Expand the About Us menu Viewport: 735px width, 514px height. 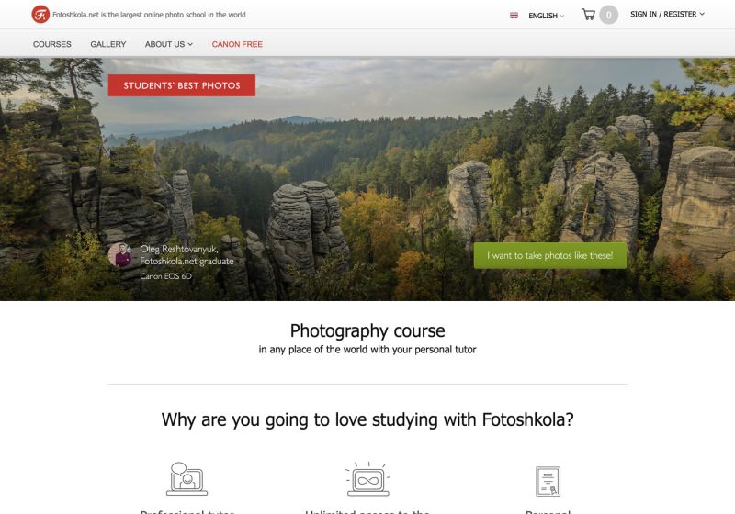click(x=169, y=44)
